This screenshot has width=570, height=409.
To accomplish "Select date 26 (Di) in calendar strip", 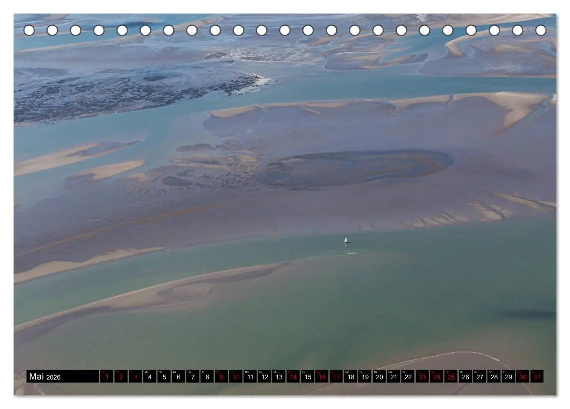I will point(465,376).
